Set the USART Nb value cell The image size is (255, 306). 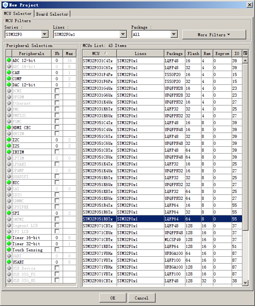tap(57, 262)
